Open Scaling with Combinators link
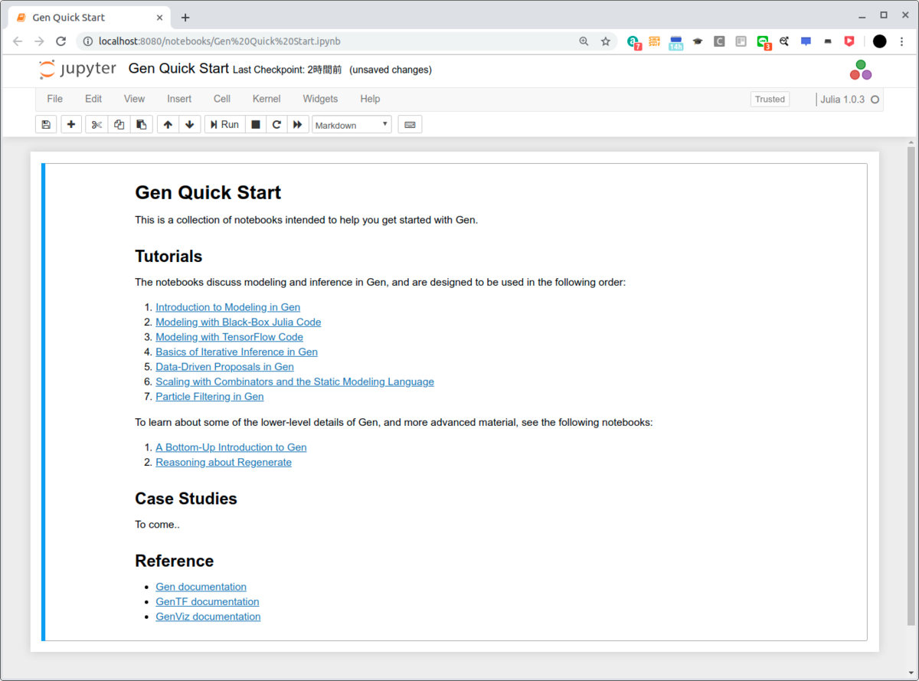This screenshot has width=919, height=681. (295, 381)
